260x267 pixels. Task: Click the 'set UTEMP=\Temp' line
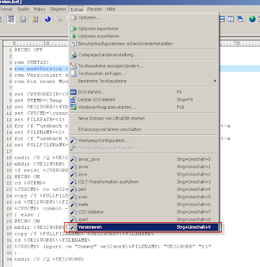pyautogui.click(x=38, y=100)
